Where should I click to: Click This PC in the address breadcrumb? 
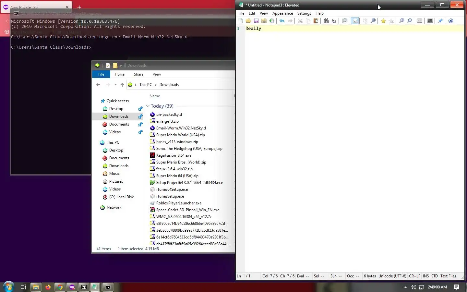tap(146, 85)
